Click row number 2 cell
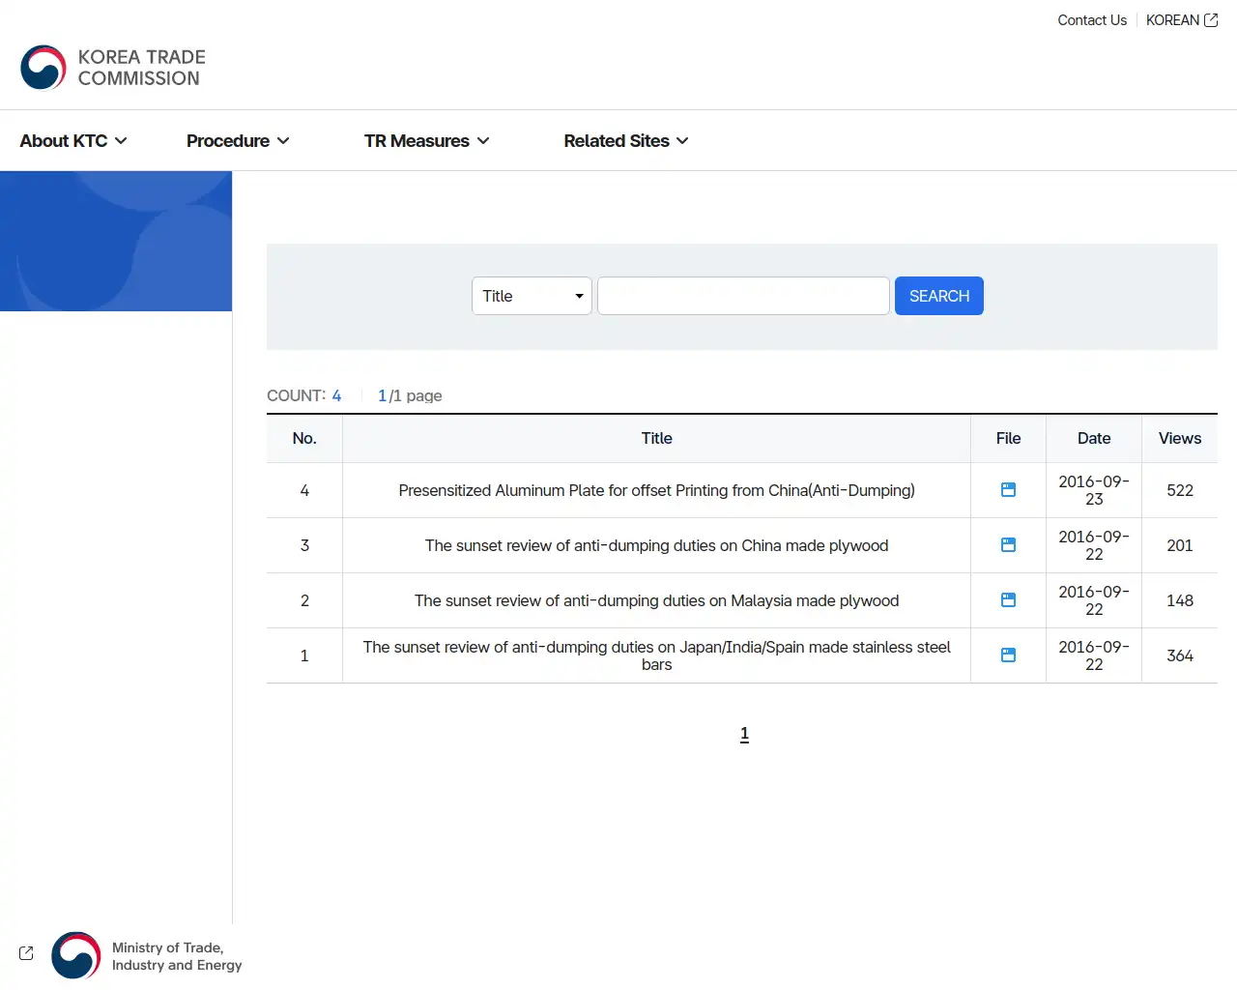Image resolution: width=1237 pixels, height=990 pixels. click(304, 600)
